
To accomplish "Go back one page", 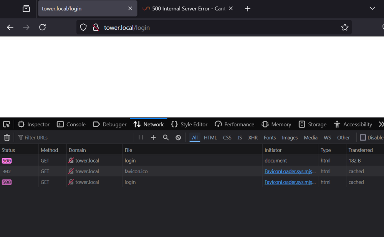I will click(x=10, y=27).
